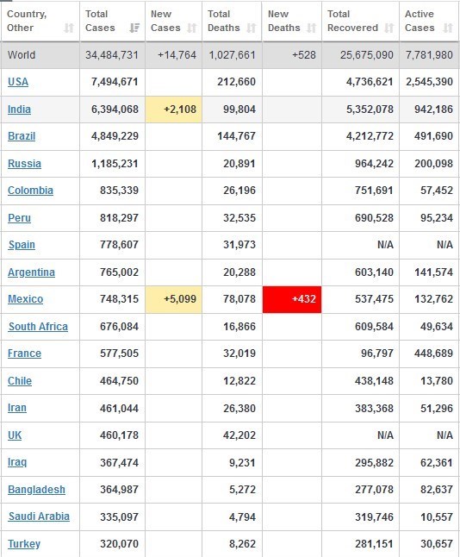Open the India country page
The height and width of the screenshot is (557, 460).
[x=19, y=109]
